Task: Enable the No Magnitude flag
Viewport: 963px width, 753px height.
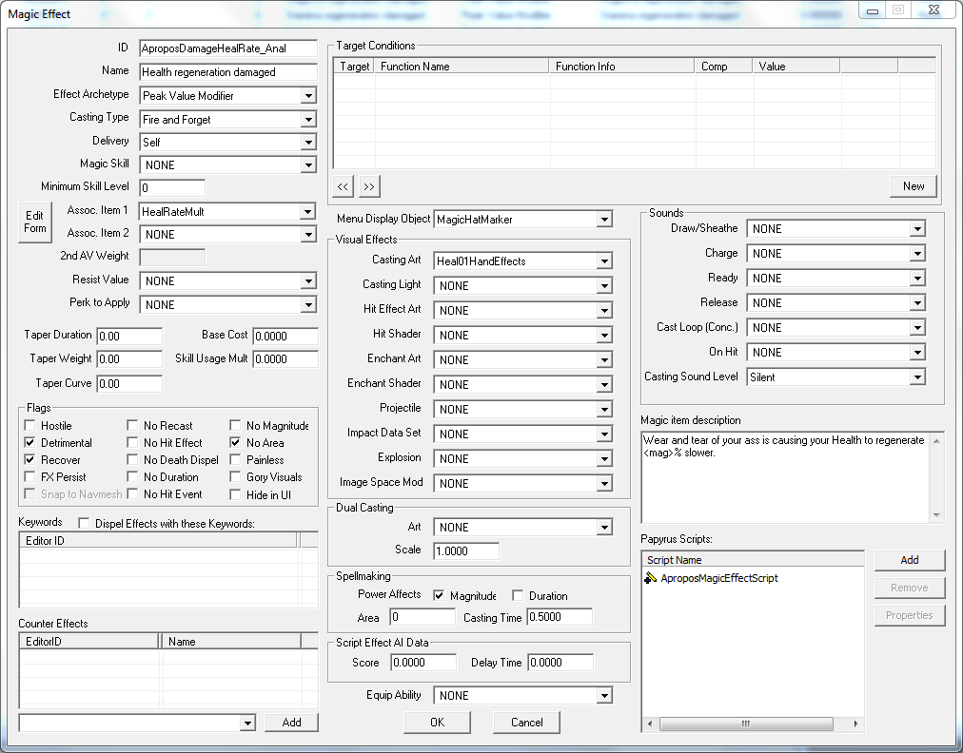Action: (x=235, y=425)
